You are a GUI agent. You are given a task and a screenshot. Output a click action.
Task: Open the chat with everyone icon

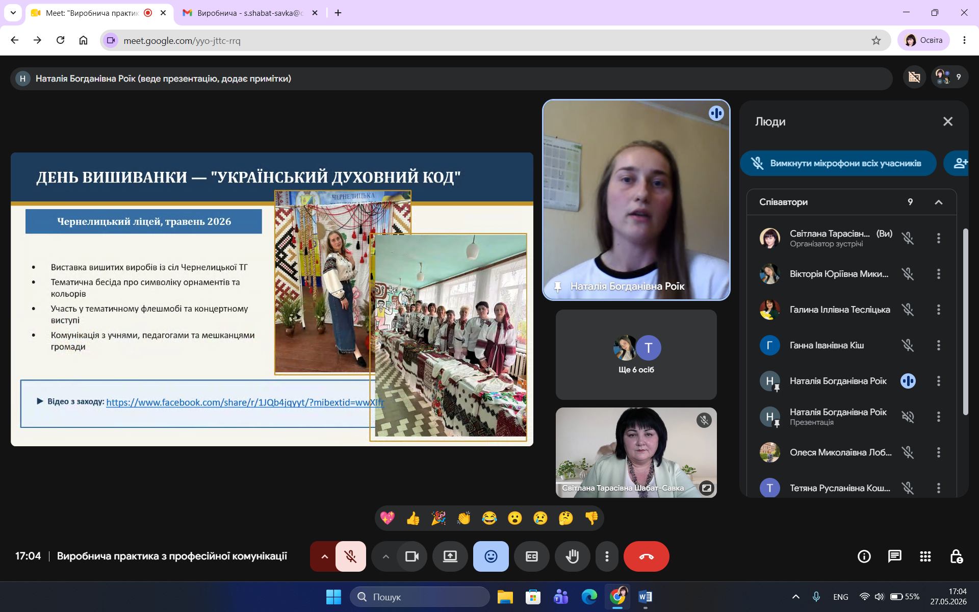click(x=894, y=556)
